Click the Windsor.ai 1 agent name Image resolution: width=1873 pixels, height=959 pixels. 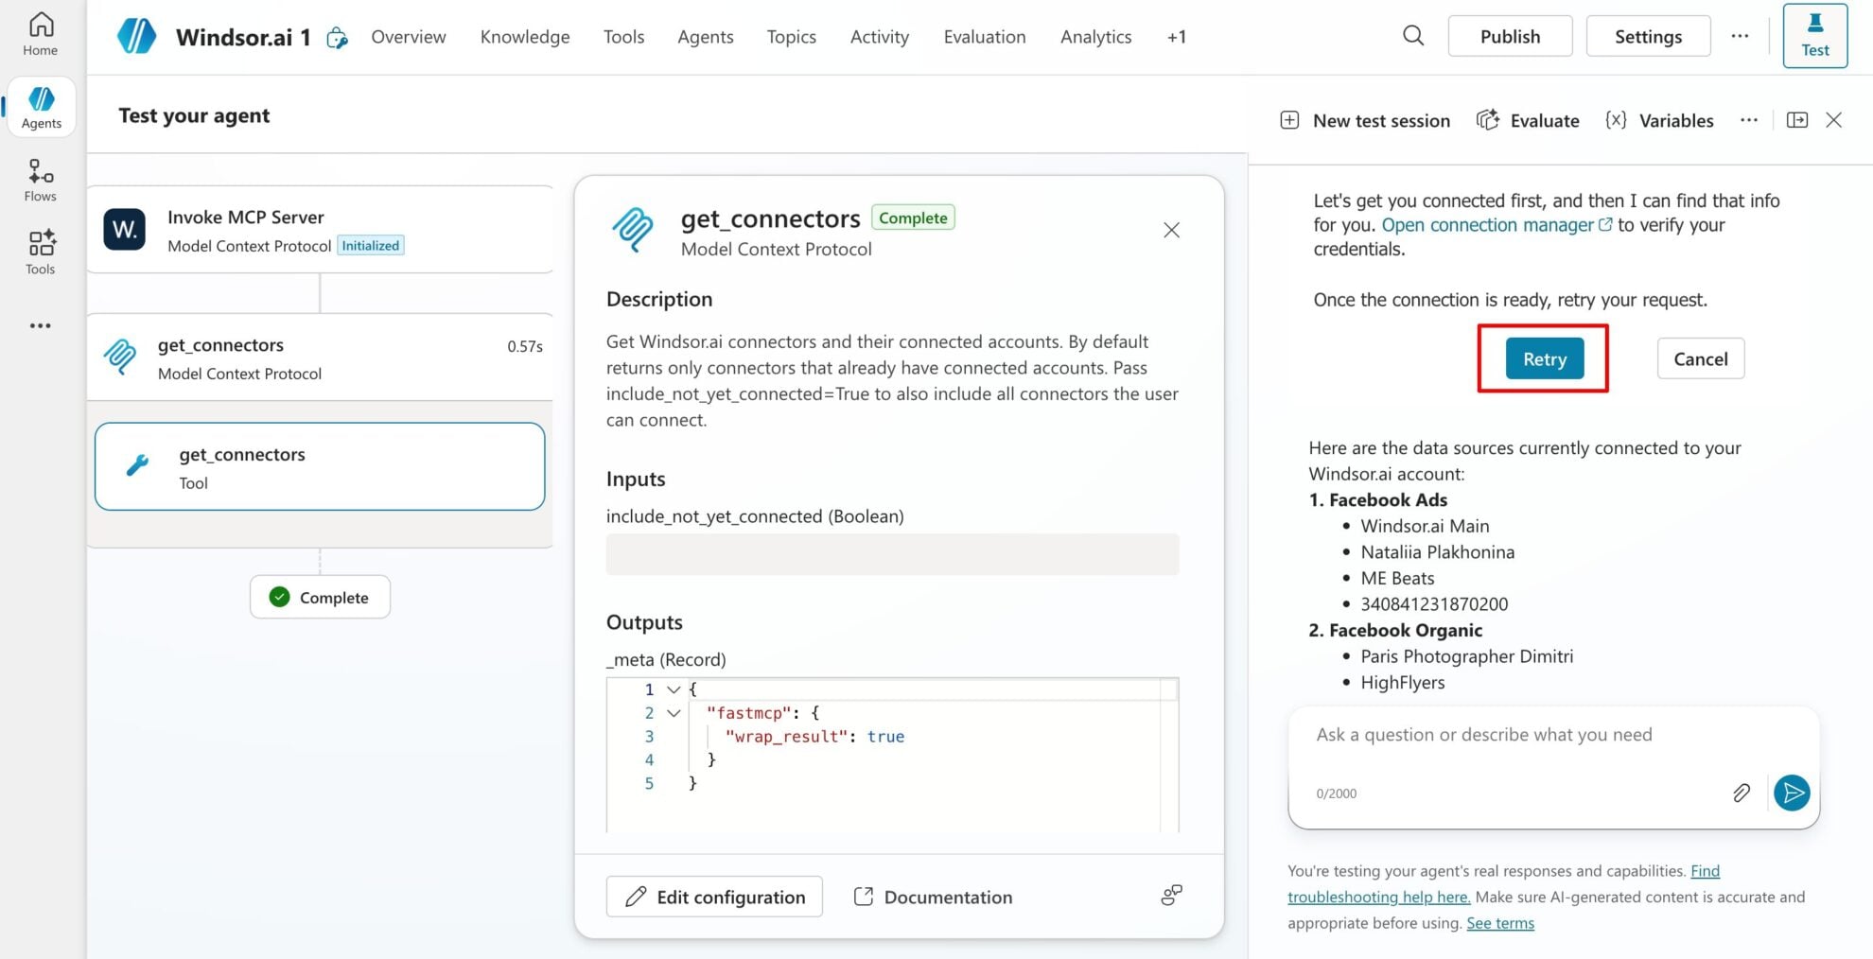pos(243,37)
